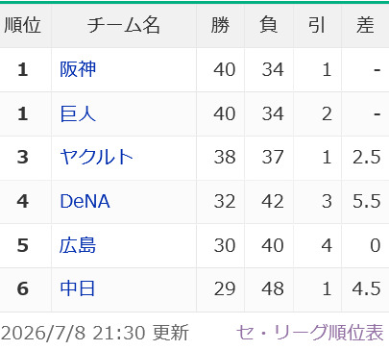Click the 順位 column header
389x350 pixels.
click(22, 25)
